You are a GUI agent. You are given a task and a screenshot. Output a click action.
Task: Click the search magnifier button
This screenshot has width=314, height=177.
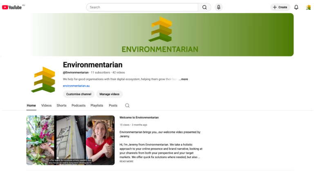click(x=204, y=7)
